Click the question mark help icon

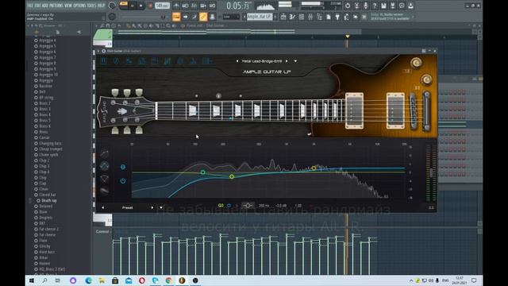click(375, 6)
